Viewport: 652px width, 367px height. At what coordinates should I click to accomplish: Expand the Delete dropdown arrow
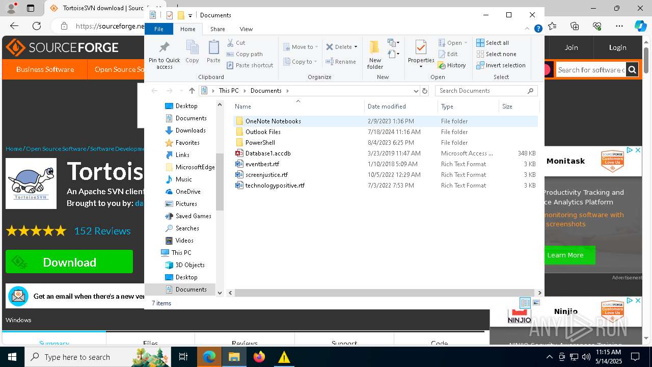click(356, 47)
